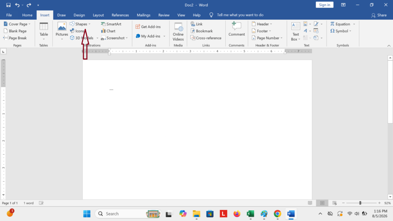
Task: Add a new Comment
Action: click(x=236, y=29)
